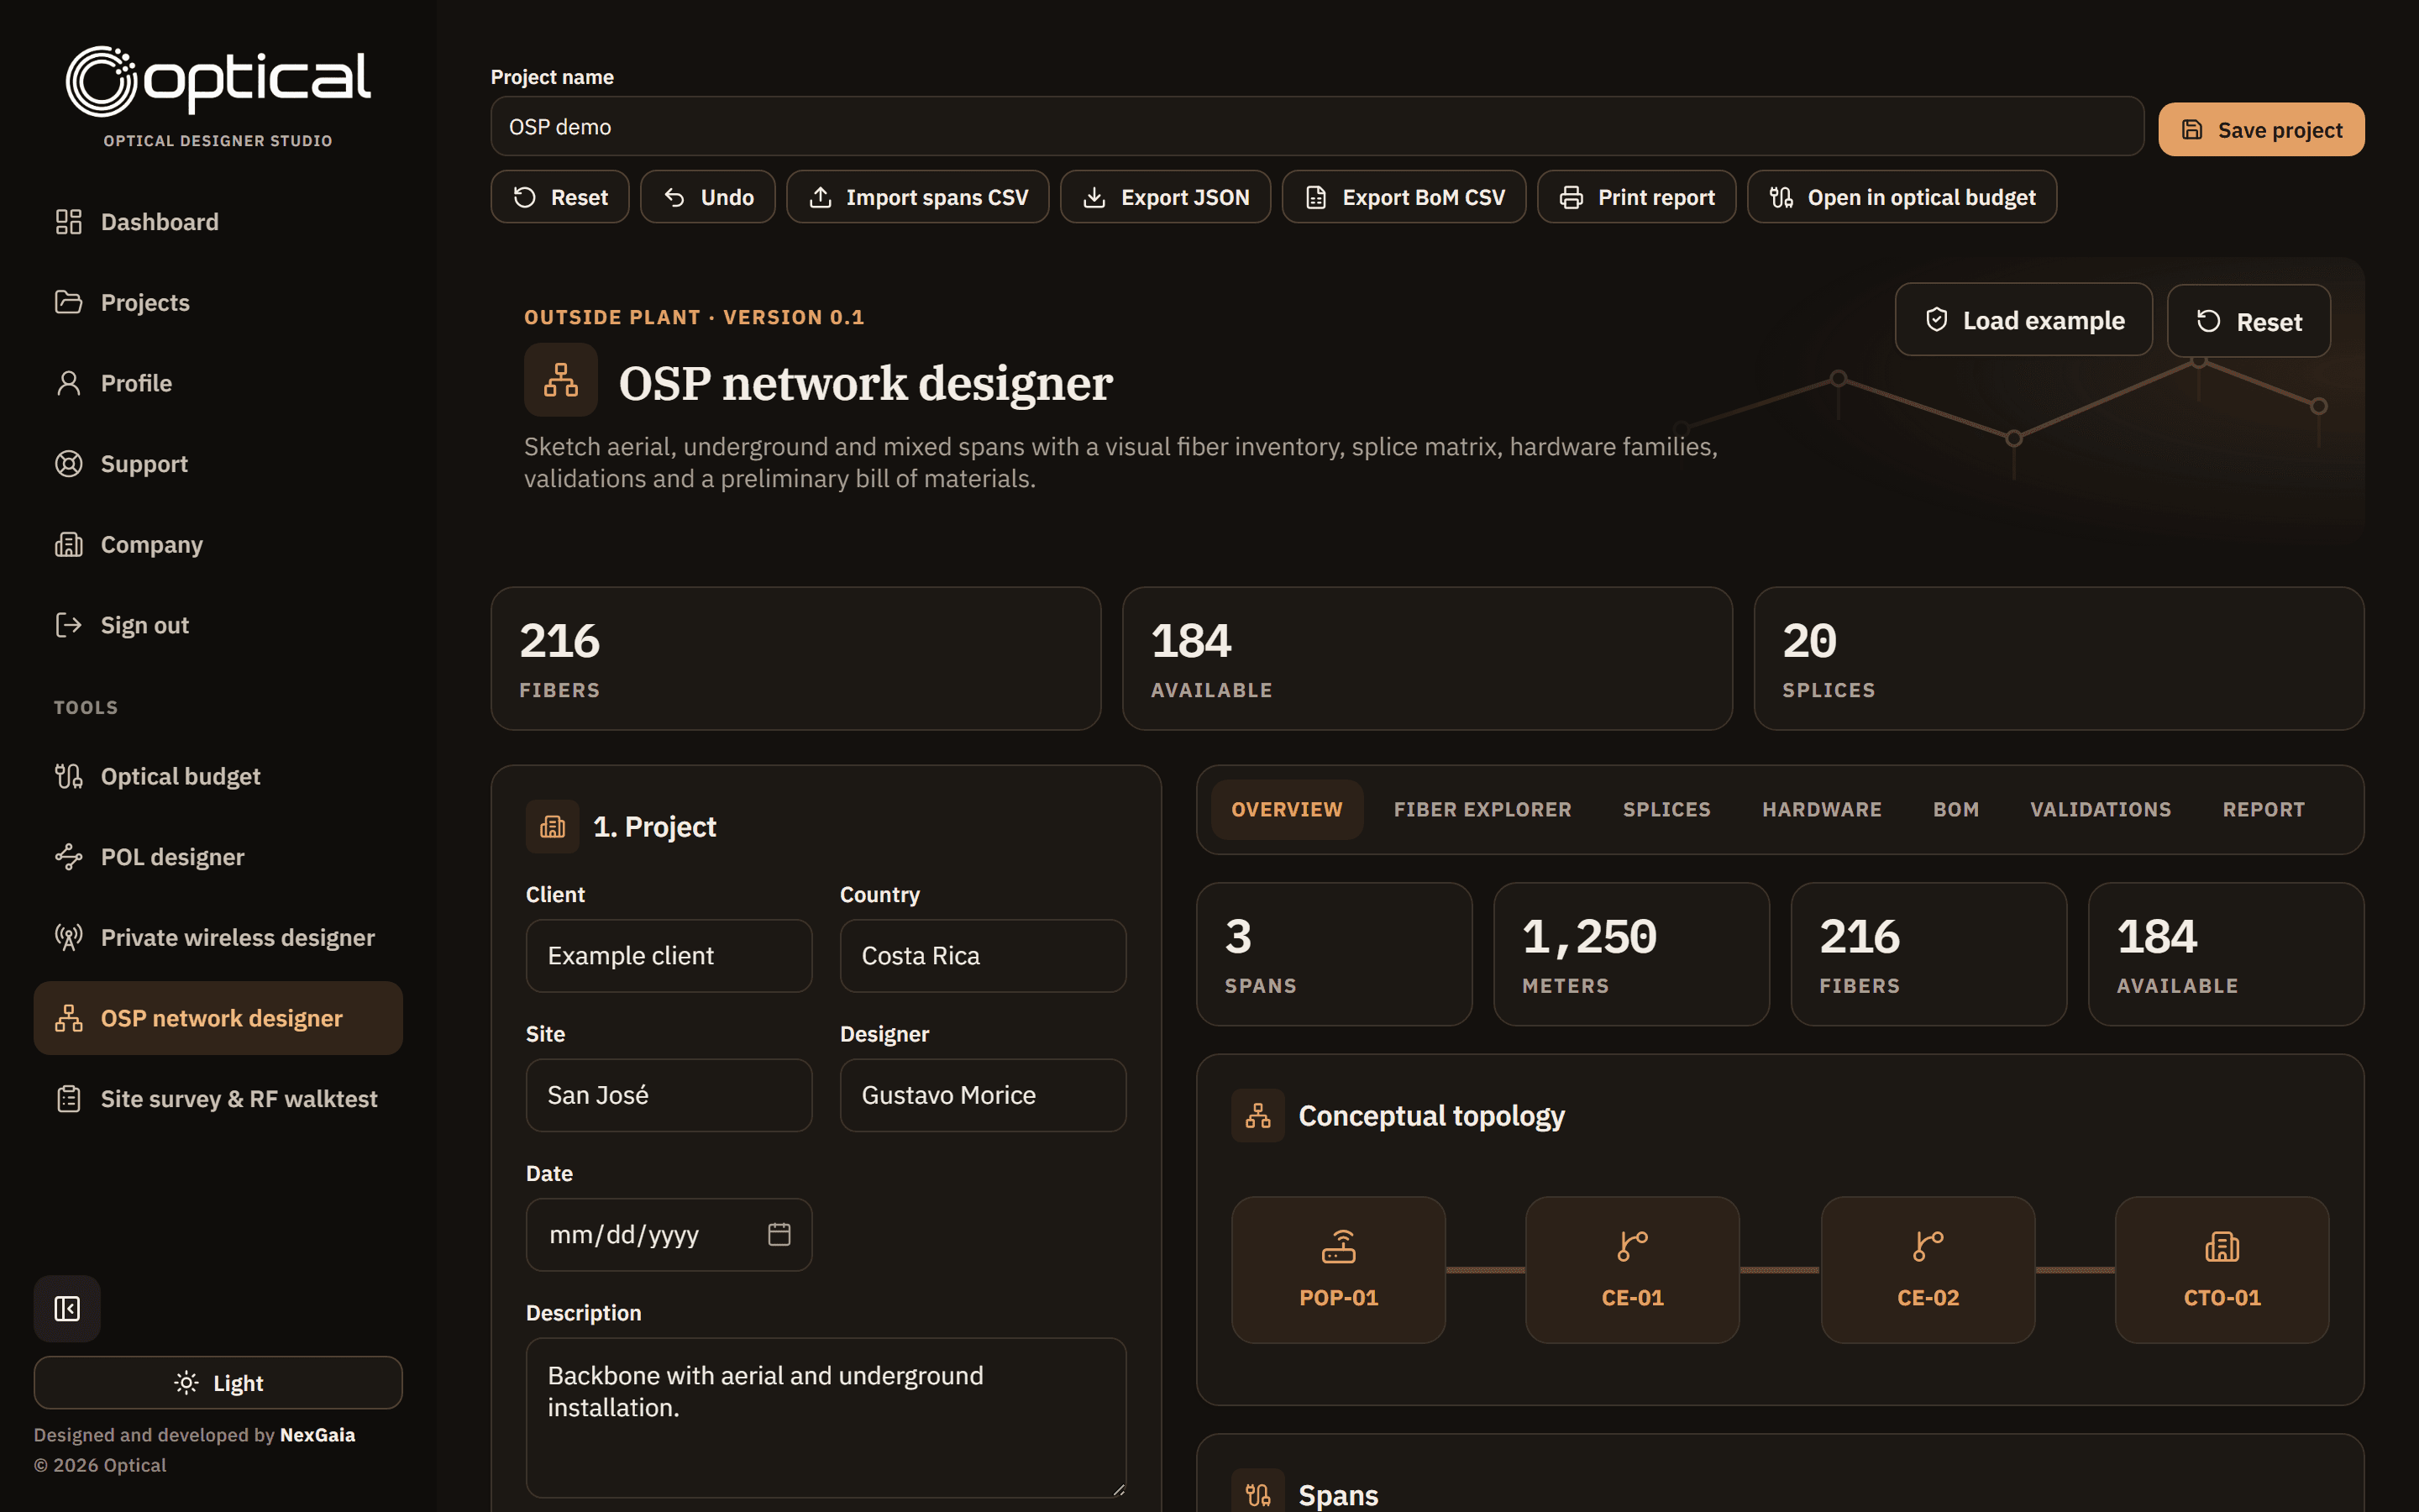Sign out of the app
Viewport: 2419px width, 1512px height.
218,625
